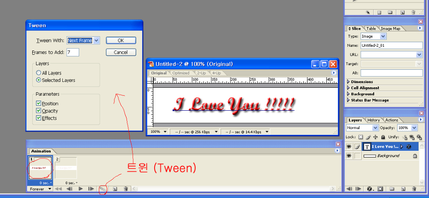
Task: Click Cancel in Tween dialog
Action: pos(121,52)
